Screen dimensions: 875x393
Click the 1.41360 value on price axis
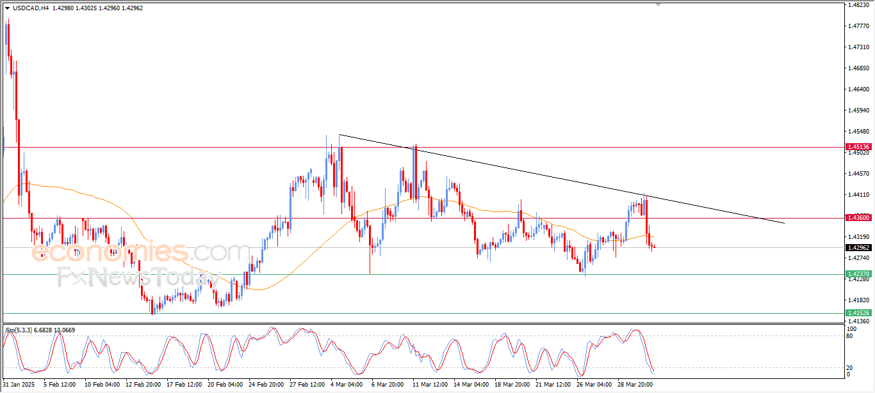pos(858,321)
